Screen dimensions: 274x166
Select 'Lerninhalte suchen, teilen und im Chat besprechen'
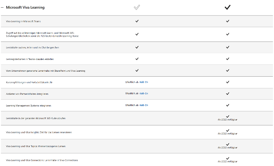pyautogui.click(x=33, y=48)
